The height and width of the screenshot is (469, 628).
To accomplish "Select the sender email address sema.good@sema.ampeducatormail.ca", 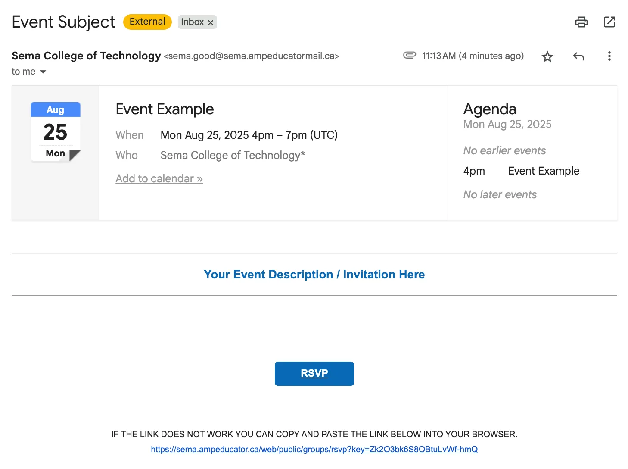I will point(252,56).
